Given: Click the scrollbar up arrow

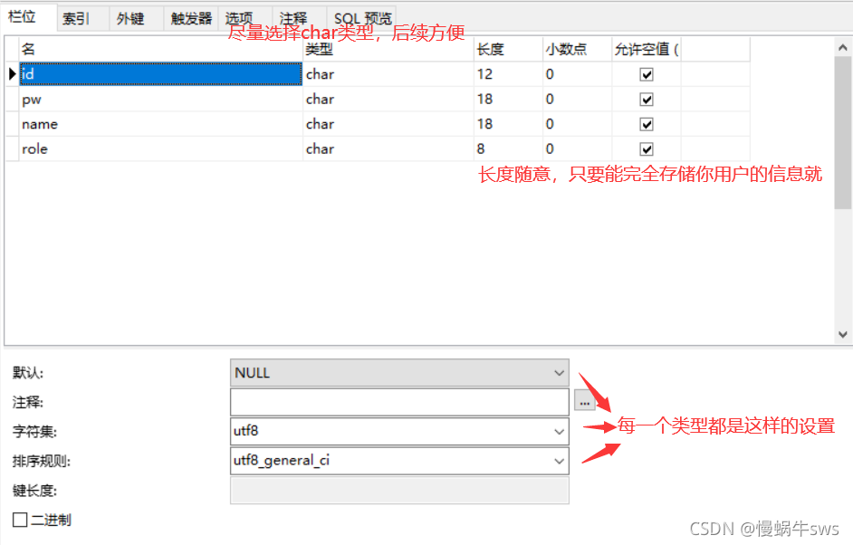Looking at the screenshot, I should click(x=842, y=48).
